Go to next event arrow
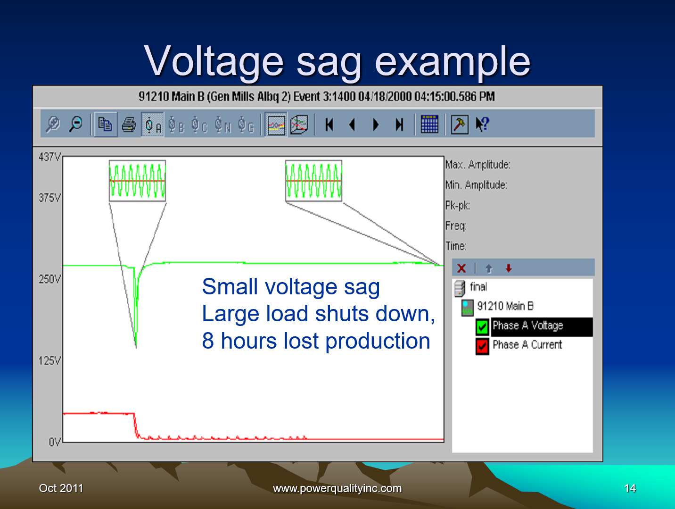This screenshot has width=675, height=509. pyautogui.click(x=376, y=124)
